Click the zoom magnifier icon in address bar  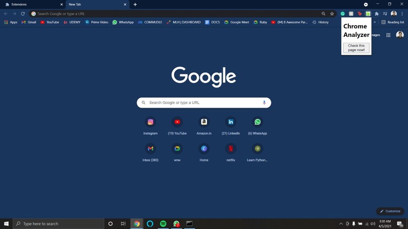(323, 14)
